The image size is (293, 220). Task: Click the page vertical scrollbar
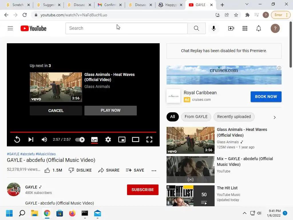(291, 44)
